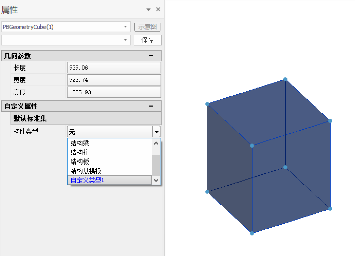
Task: Open the empty template dropdown beside 保存
Action: [x=125, y=40]
